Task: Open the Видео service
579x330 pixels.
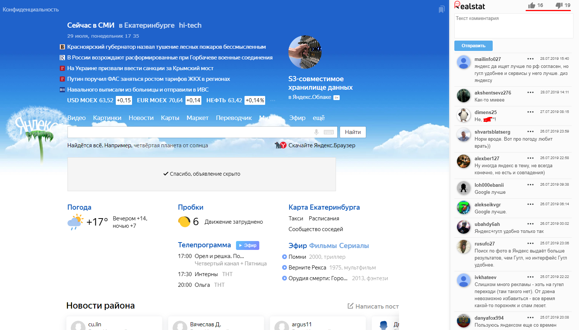Action: (x=76, y=118)
